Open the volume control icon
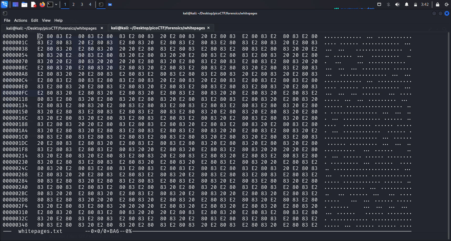The width and height of the screenshot is (451, 241). 397,4
